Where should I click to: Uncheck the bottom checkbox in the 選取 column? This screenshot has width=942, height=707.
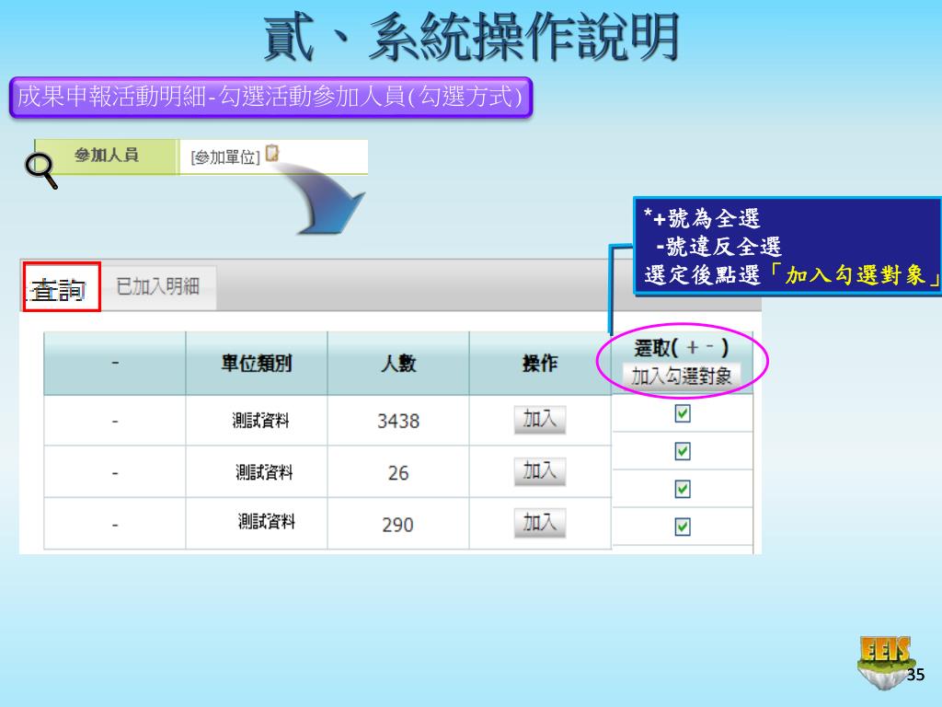683,527
